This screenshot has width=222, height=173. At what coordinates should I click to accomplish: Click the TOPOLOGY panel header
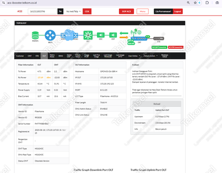click(x=100, y=23)
